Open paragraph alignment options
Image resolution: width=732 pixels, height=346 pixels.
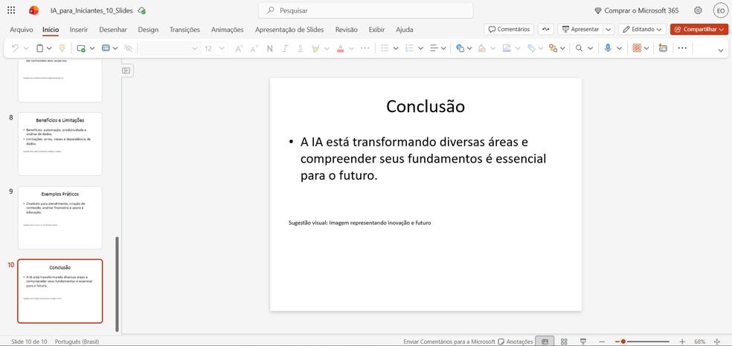tap(434, 48)
